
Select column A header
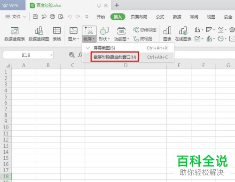24,65
